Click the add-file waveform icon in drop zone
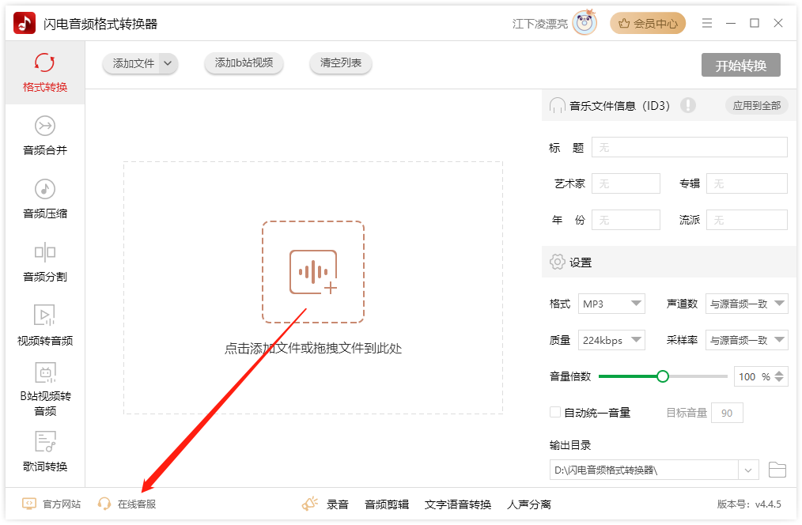The height and width of the screenshot is (525, 802). (313, 272)
